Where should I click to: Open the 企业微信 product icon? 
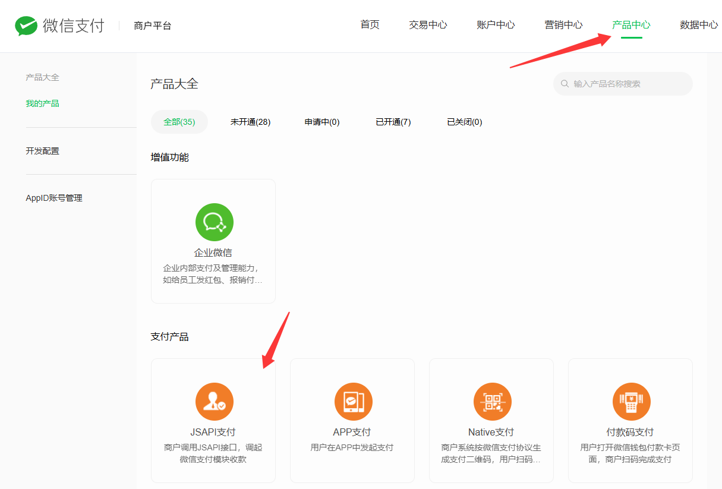pyautogui.click(x=214, y=222)
